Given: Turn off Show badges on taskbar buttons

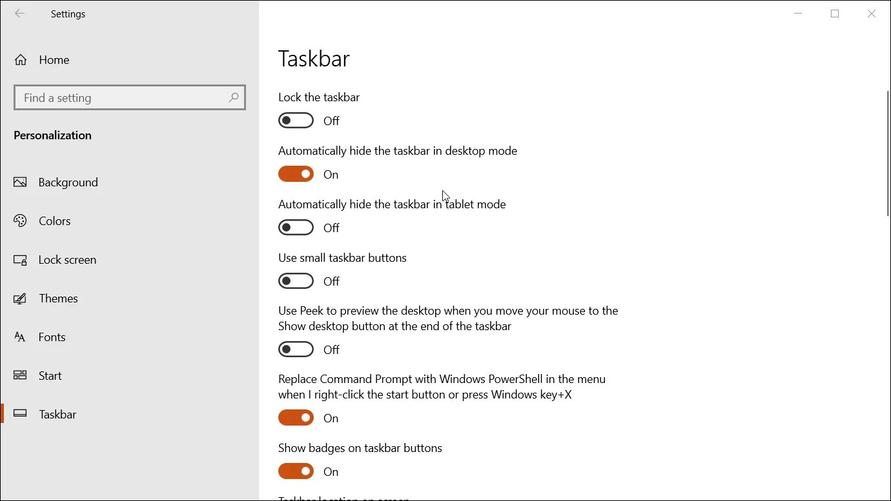Looking at the screenshot, I should [x=296, y=471].
